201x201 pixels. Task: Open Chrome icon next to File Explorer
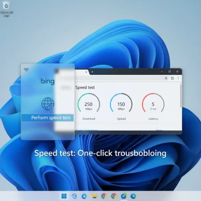pos(104,196)
